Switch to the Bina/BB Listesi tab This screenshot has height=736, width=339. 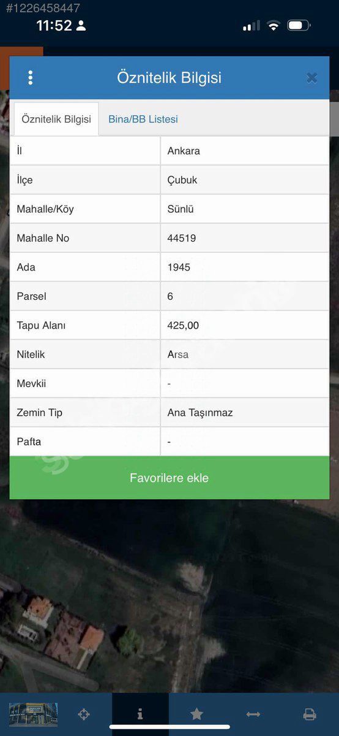point(143,119)
